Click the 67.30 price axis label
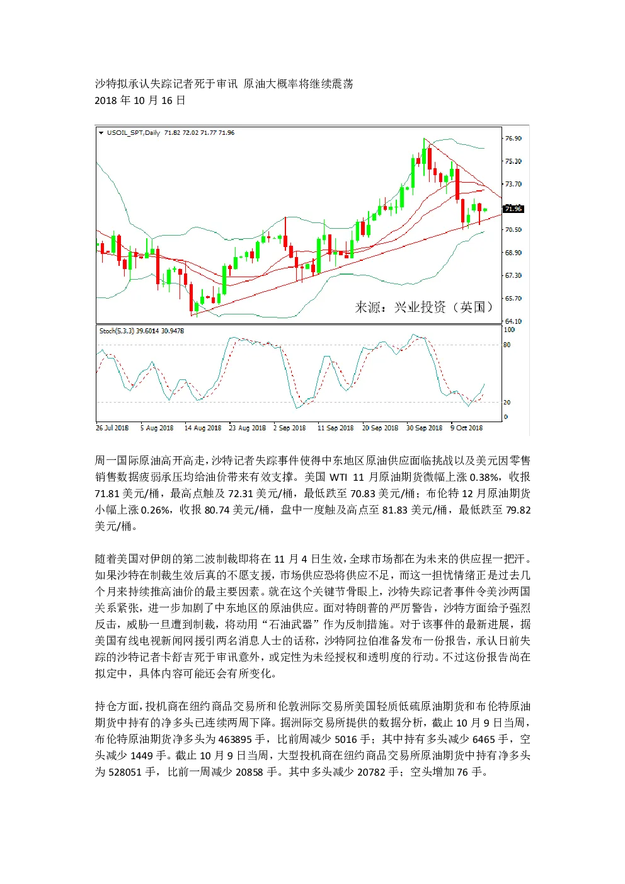 (x=513, y=275)
